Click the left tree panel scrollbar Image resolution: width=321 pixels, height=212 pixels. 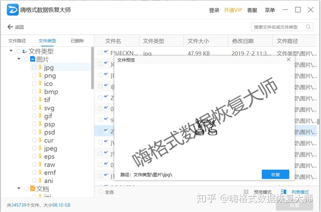pos(92,68)
